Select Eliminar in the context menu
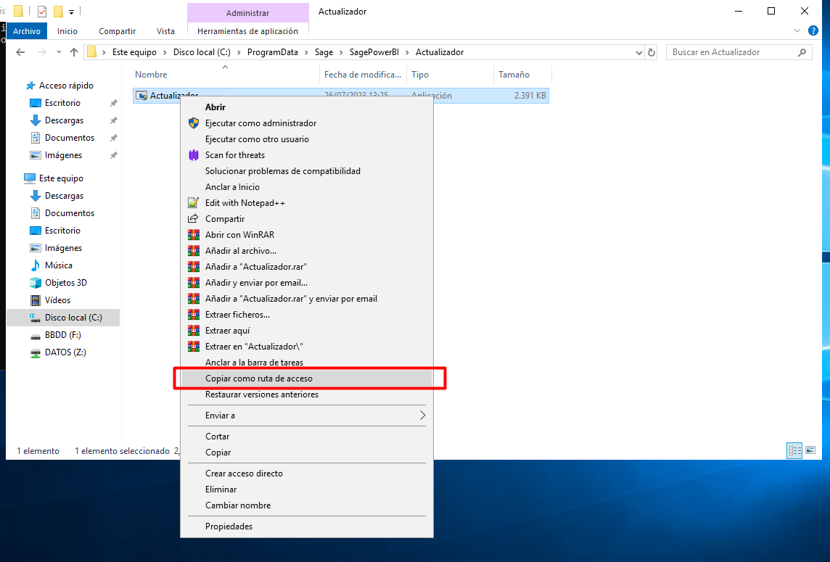Viewport: 830px width, 562px height. 307,489
